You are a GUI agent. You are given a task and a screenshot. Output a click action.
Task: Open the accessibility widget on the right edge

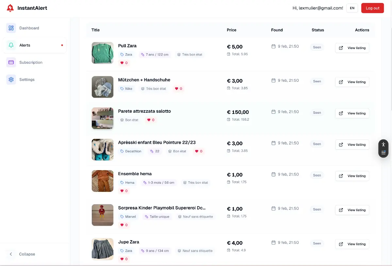[x=383, y=144]
